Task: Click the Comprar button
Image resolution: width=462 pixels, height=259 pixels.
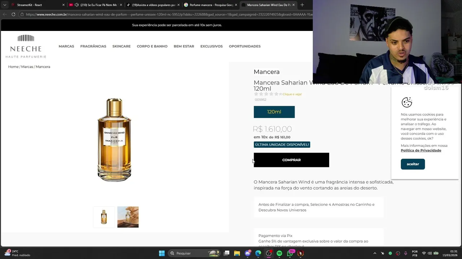Action: 291,160
